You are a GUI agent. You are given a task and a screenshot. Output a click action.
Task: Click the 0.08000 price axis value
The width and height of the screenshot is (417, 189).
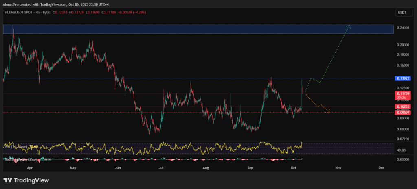point(403,130)
